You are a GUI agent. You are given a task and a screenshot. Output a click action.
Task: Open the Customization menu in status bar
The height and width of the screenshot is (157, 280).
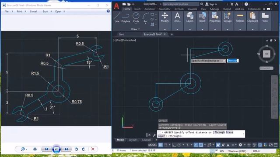pos(276,145)
